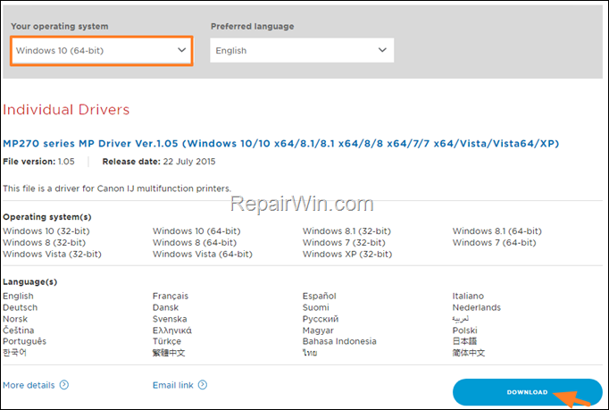The width and height of the screenshot is (609, 410).
Task: Click Windows 8.1 (64-bit) in the OS list
Action: pyautogui.click(x=497, y=230)
